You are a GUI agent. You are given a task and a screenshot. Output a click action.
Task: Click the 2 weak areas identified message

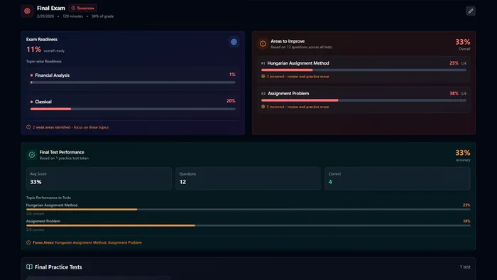click(71, 127)
